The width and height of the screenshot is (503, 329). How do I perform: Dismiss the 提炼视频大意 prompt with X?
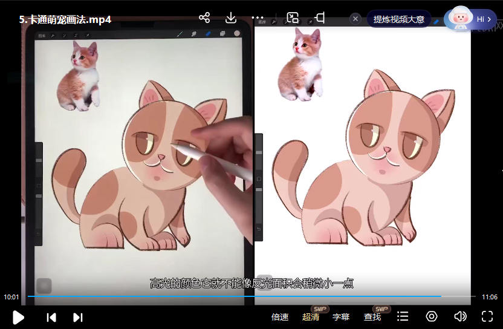point(355,19)
